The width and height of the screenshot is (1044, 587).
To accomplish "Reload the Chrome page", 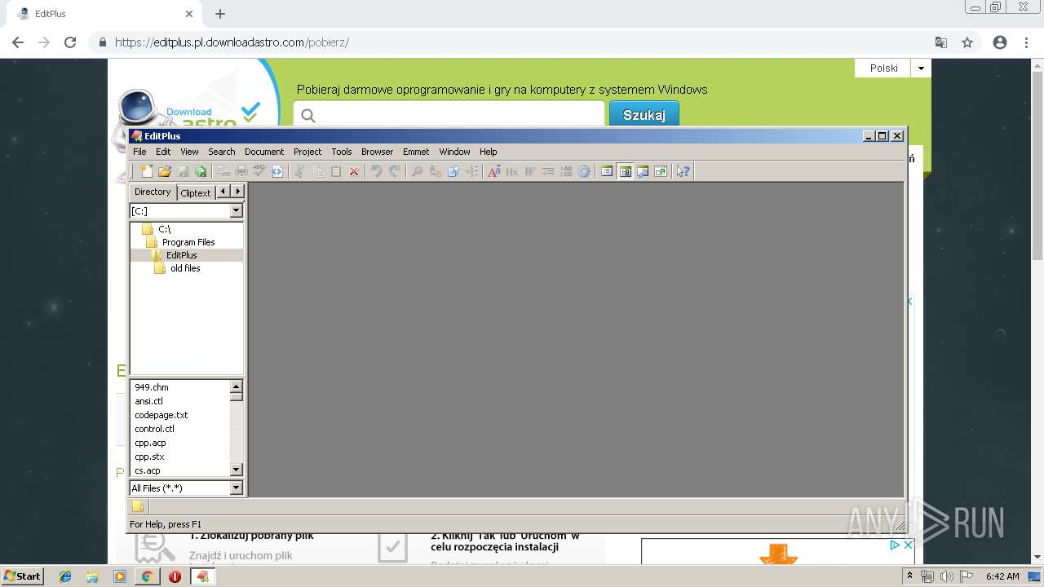I will (x=70, y=42).
